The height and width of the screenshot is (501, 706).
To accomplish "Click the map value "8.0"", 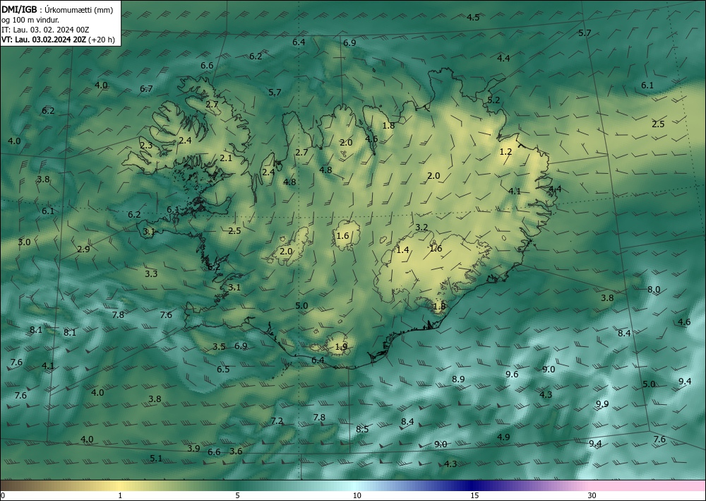I will click(x=654, y=289).
